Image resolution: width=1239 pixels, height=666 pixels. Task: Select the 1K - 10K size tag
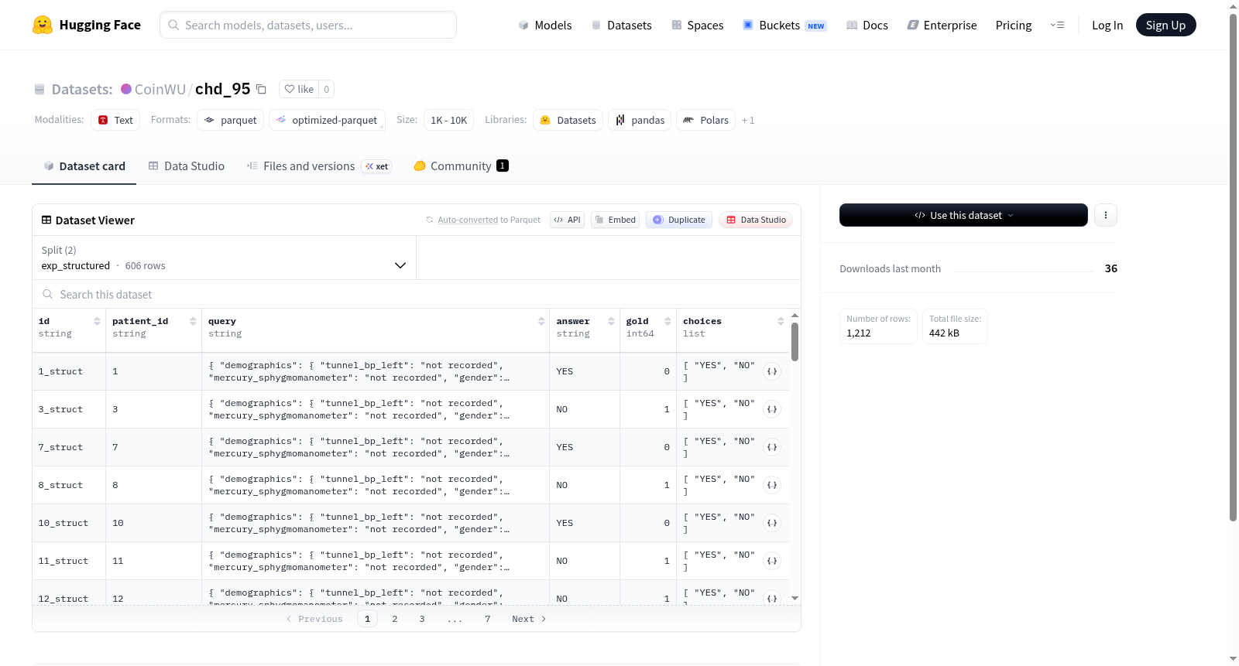tap(449, 121)
